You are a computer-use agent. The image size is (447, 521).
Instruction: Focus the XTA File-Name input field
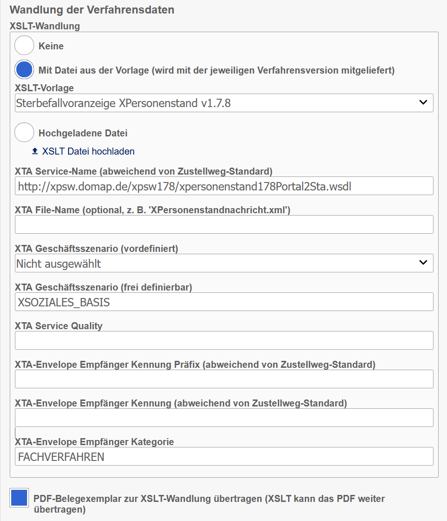[x=224, y=224]
